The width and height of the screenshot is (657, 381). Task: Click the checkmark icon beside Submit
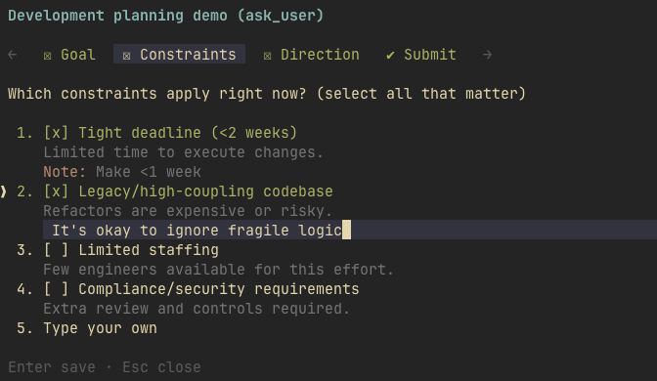[390, 55]
